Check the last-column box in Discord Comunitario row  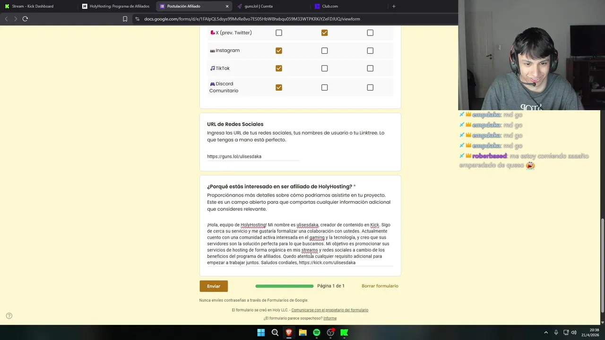coord(370,87)
